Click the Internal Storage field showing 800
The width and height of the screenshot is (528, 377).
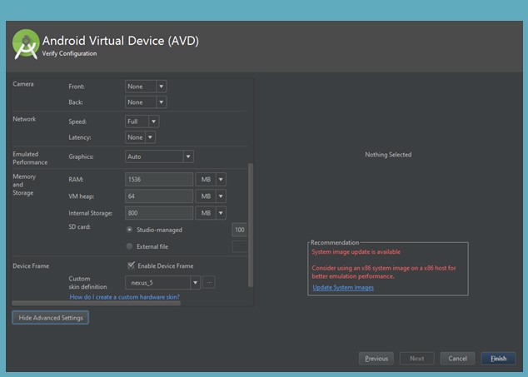[x=159, y=213]
